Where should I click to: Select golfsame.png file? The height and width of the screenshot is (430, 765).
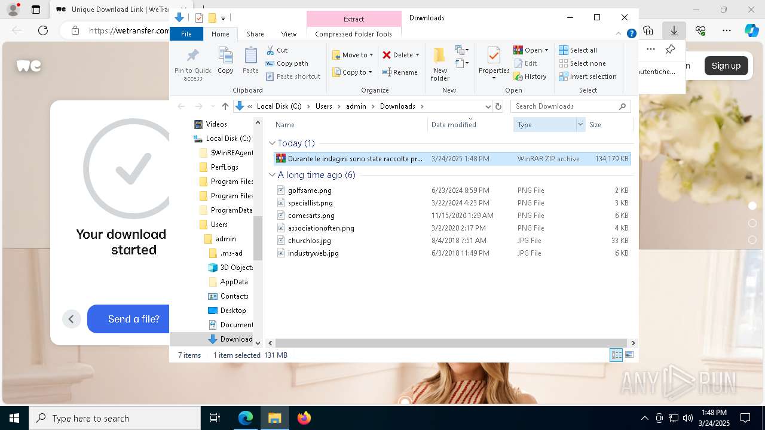[310, 191]
